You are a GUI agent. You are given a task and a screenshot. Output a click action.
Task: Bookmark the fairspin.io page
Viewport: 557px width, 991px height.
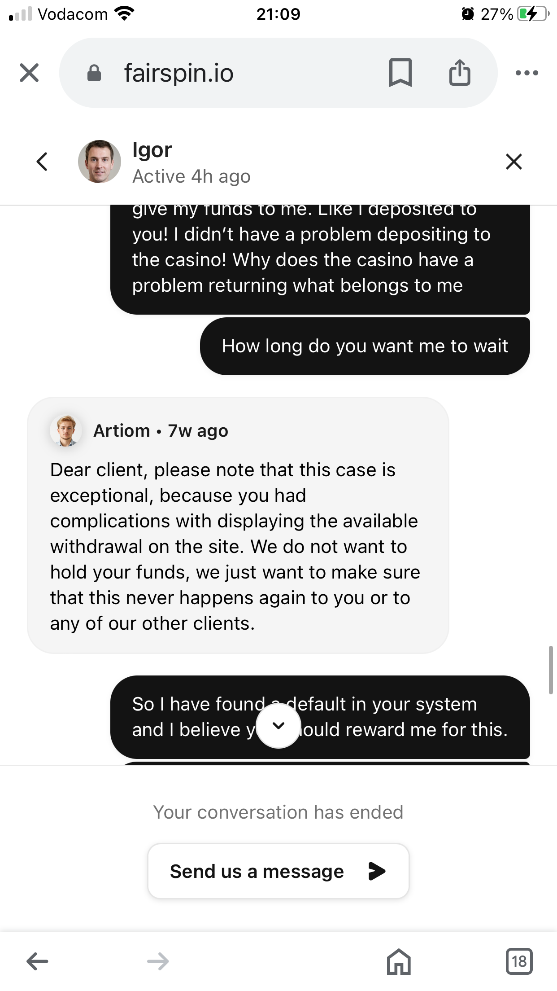(400, 72)
